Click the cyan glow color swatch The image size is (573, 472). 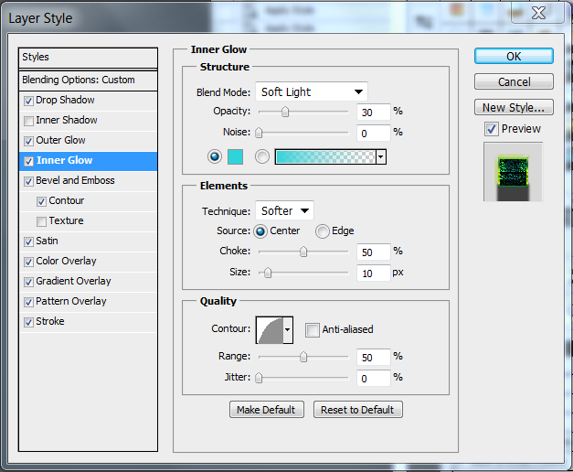[236, 156]
